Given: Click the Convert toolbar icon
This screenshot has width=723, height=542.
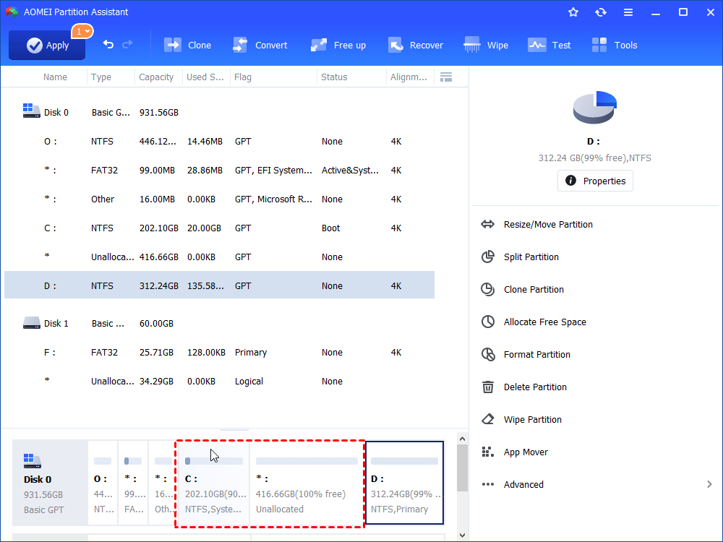Looking at the screenshot, I should (x=240, y=45).
